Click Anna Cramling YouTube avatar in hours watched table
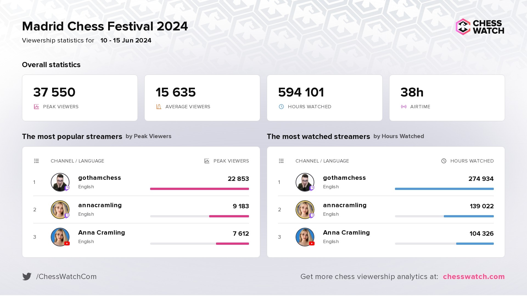This screenshot has width=527, height=296. 305,237
